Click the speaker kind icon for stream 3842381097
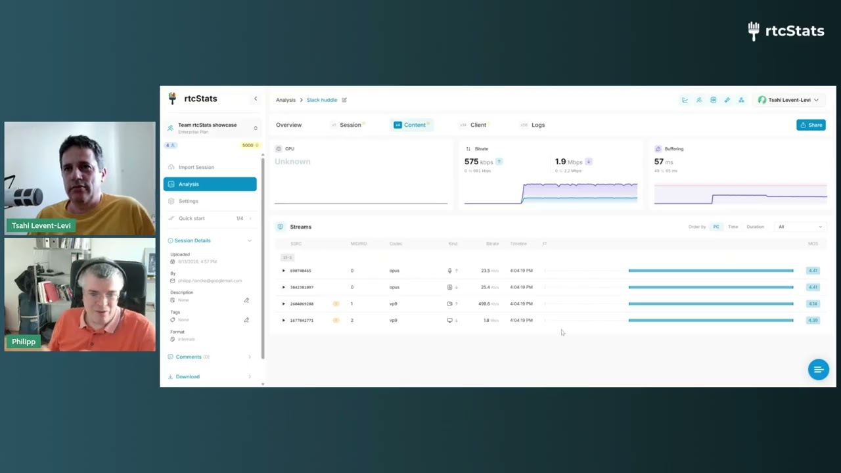841x473 pixels. coord(450,287)
